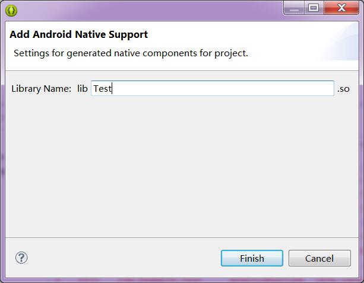Maximize the dialog window
This screenshot has height=283, width=364.
click(314, 8)
